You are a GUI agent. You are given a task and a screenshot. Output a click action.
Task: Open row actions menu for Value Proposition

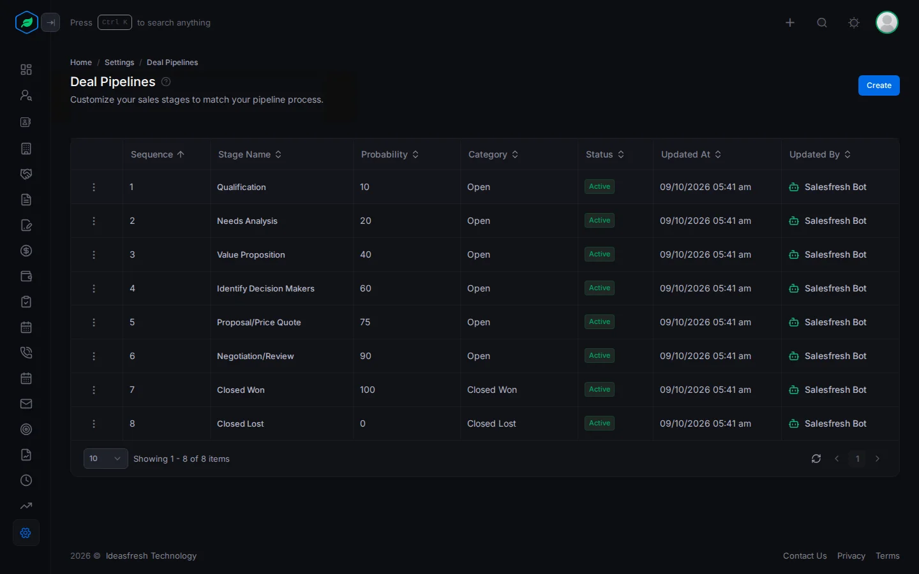pyautogui.click(x=94, y=254)
